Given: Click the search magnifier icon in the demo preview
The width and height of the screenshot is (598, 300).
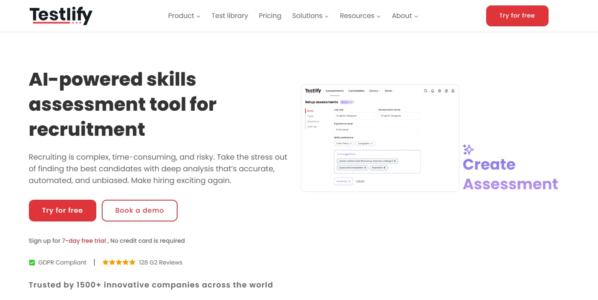Looking at the screenshot, I should [x=425, y=91].
